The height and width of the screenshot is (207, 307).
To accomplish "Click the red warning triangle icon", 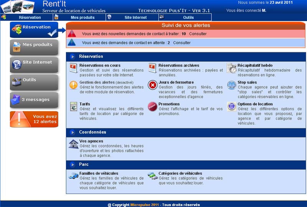I will click(72, 34).
